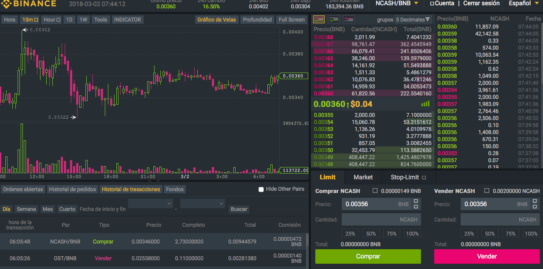Switch to Profundidad depth chart
543x269 pixels.
pyautogui.click(x=257, y=20)
